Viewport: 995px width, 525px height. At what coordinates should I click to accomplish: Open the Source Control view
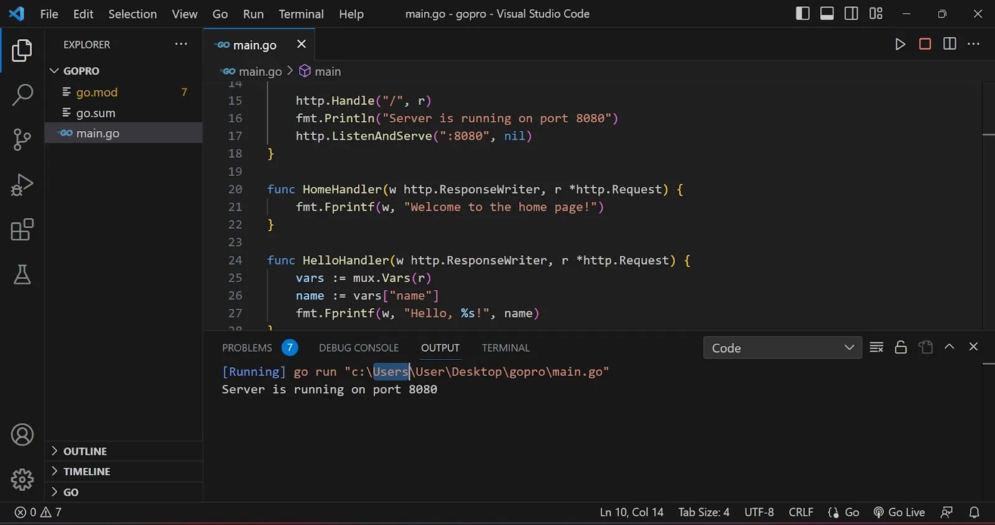pyautogui.click(x=22, y=140)
